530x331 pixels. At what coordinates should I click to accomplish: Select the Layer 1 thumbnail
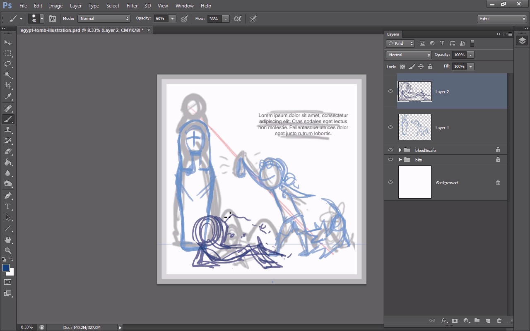pos(414,127)
